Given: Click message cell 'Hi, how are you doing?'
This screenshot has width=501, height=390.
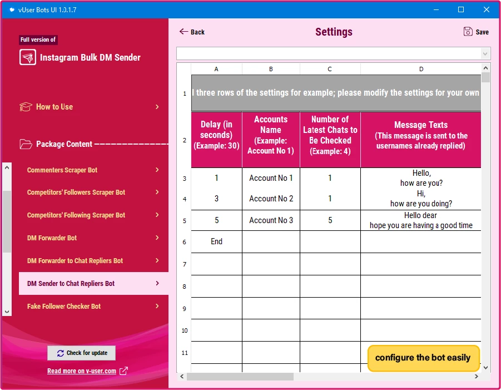Looking at the screenshot, I should (x=421, y=199).
